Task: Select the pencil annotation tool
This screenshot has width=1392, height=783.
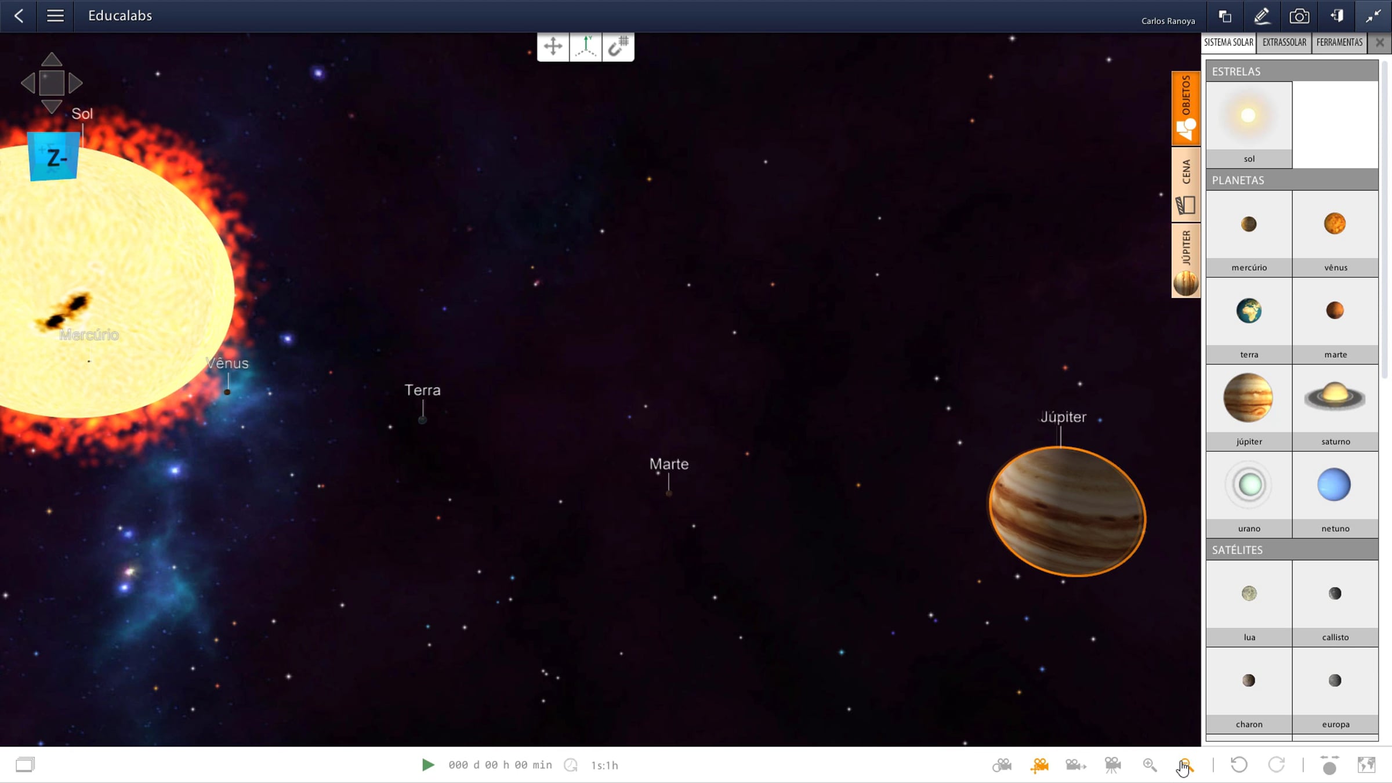Action: click(1261, 16)
